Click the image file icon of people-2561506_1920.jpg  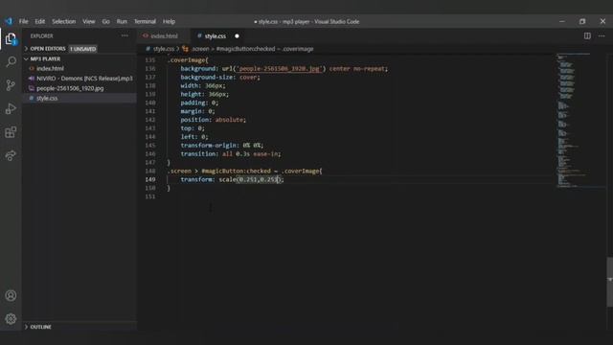point(32,88)
